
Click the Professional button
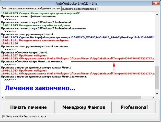tap(134, 107)
